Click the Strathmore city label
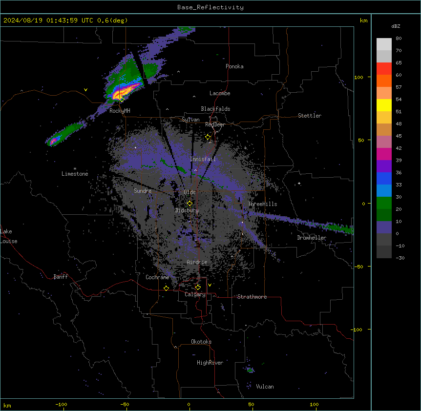 (252, 297)
